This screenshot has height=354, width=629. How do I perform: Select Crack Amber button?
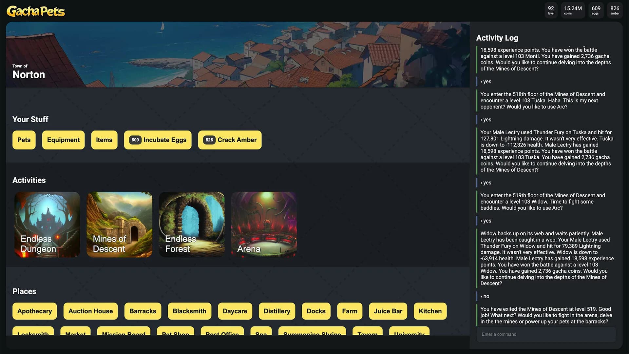(x=230, y=140)
